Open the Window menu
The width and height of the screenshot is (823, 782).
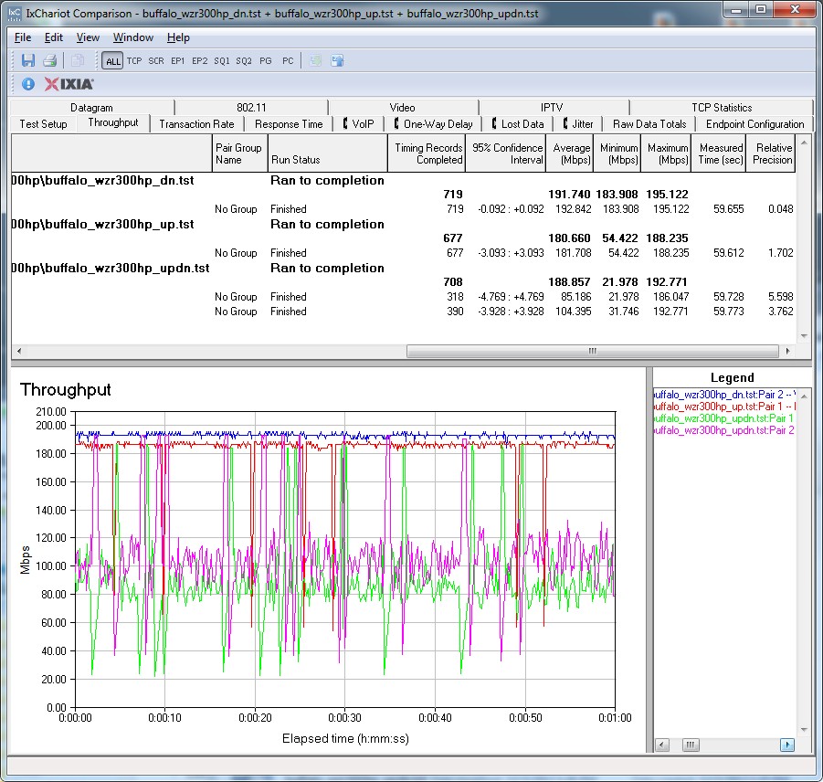pos(133,37)
